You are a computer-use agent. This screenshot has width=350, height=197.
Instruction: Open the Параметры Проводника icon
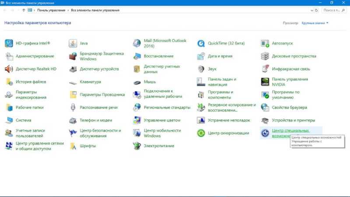(73, 95)
